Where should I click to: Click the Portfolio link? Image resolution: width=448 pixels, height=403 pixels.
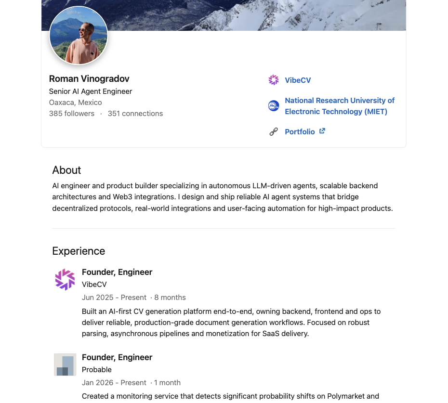[x=300, y=131]
